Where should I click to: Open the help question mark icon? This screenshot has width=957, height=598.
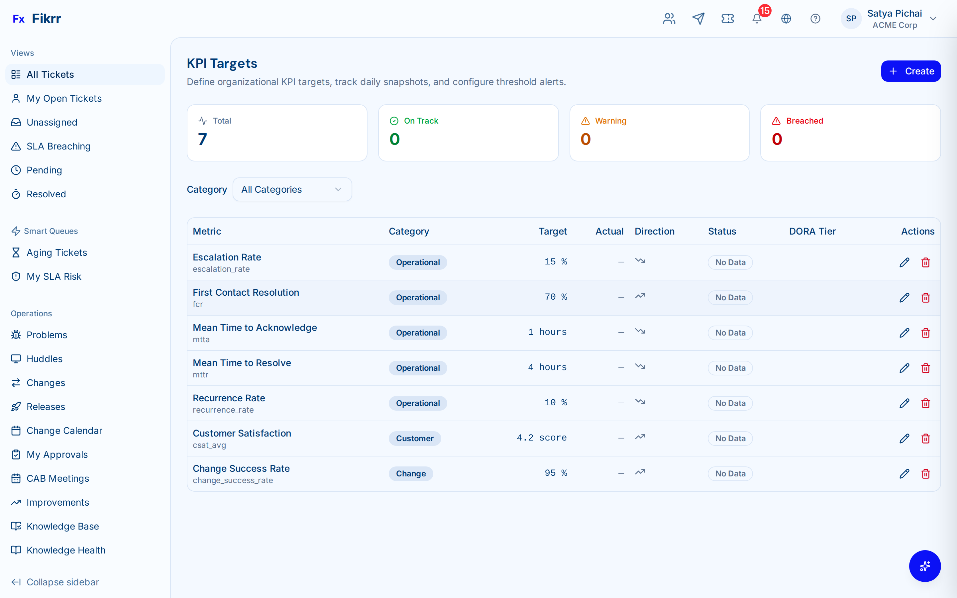815,18
